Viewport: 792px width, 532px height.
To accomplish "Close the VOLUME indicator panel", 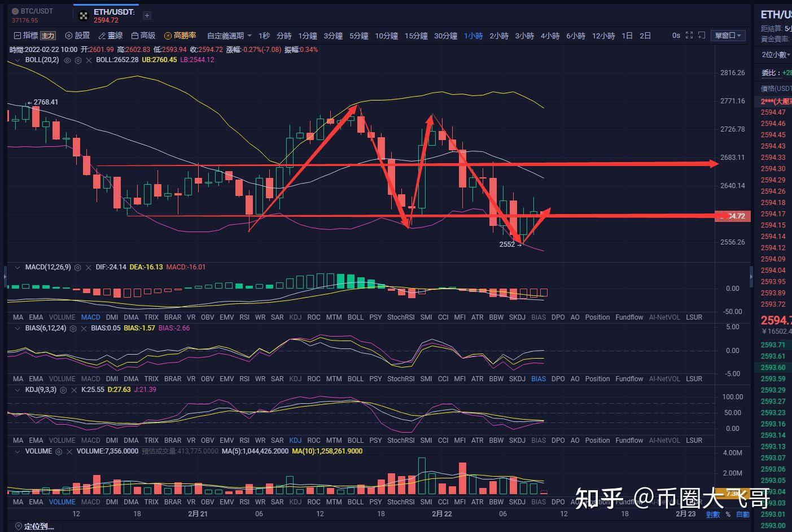I will click(x=69, y=451).
